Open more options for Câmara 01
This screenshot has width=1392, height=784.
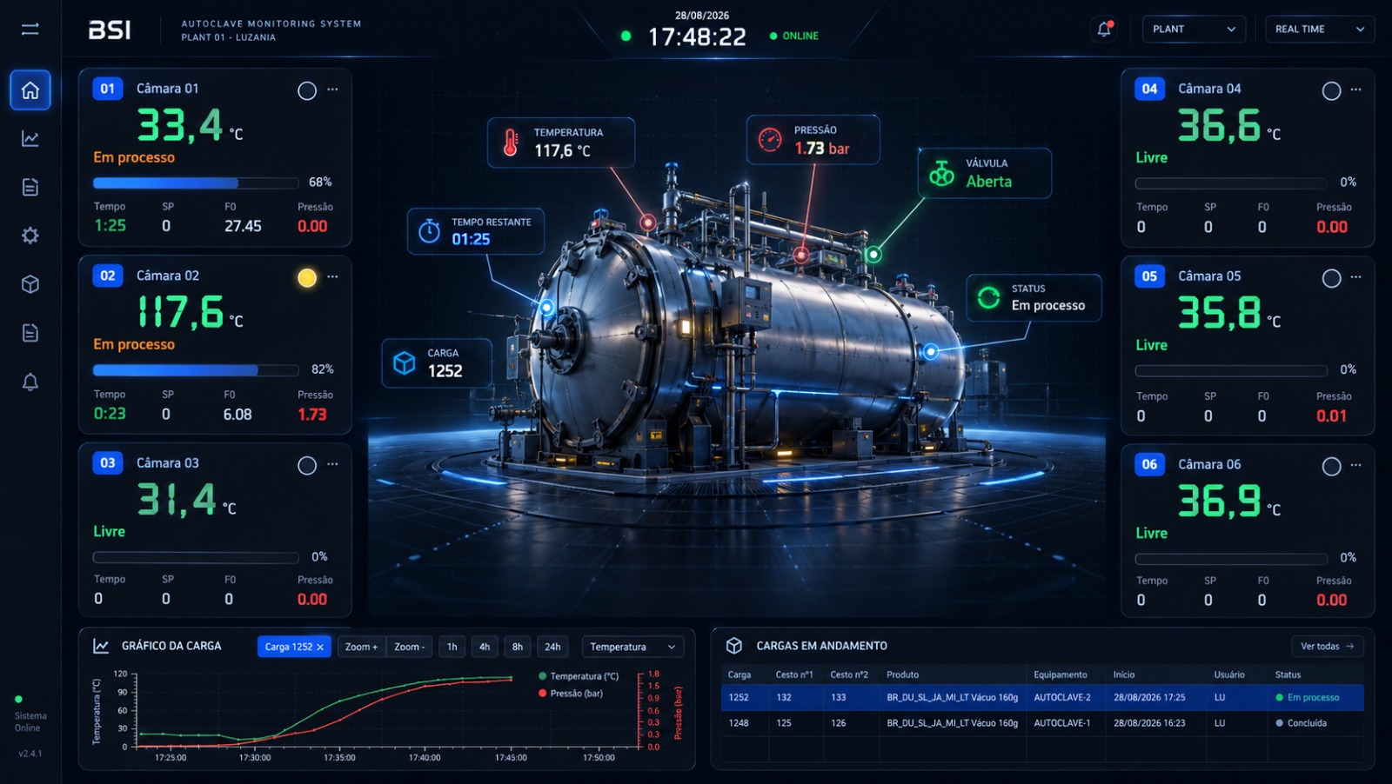pyautogui.click(x=332, y=90)
